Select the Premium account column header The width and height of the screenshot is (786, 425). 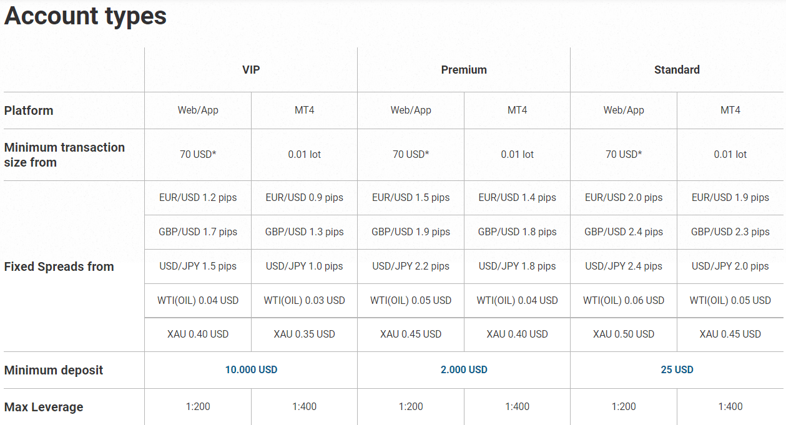point(464,70)
